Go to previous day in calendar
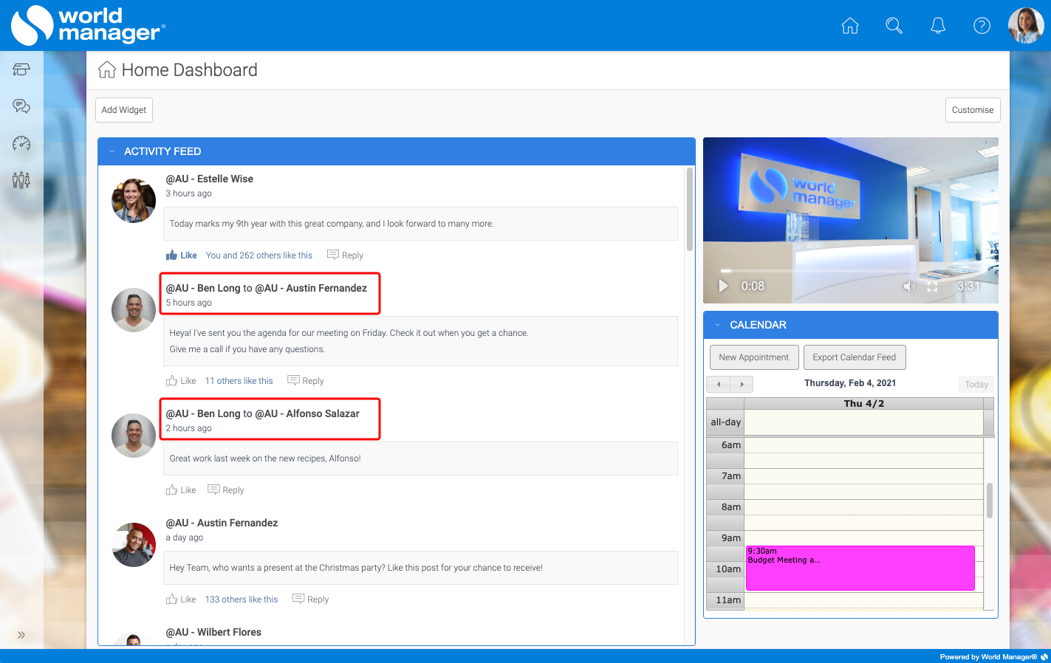 [719, 384]
